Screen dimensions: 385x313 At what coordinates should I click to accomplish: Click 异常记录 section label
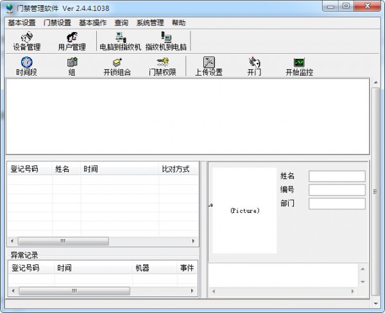[24, 255]
